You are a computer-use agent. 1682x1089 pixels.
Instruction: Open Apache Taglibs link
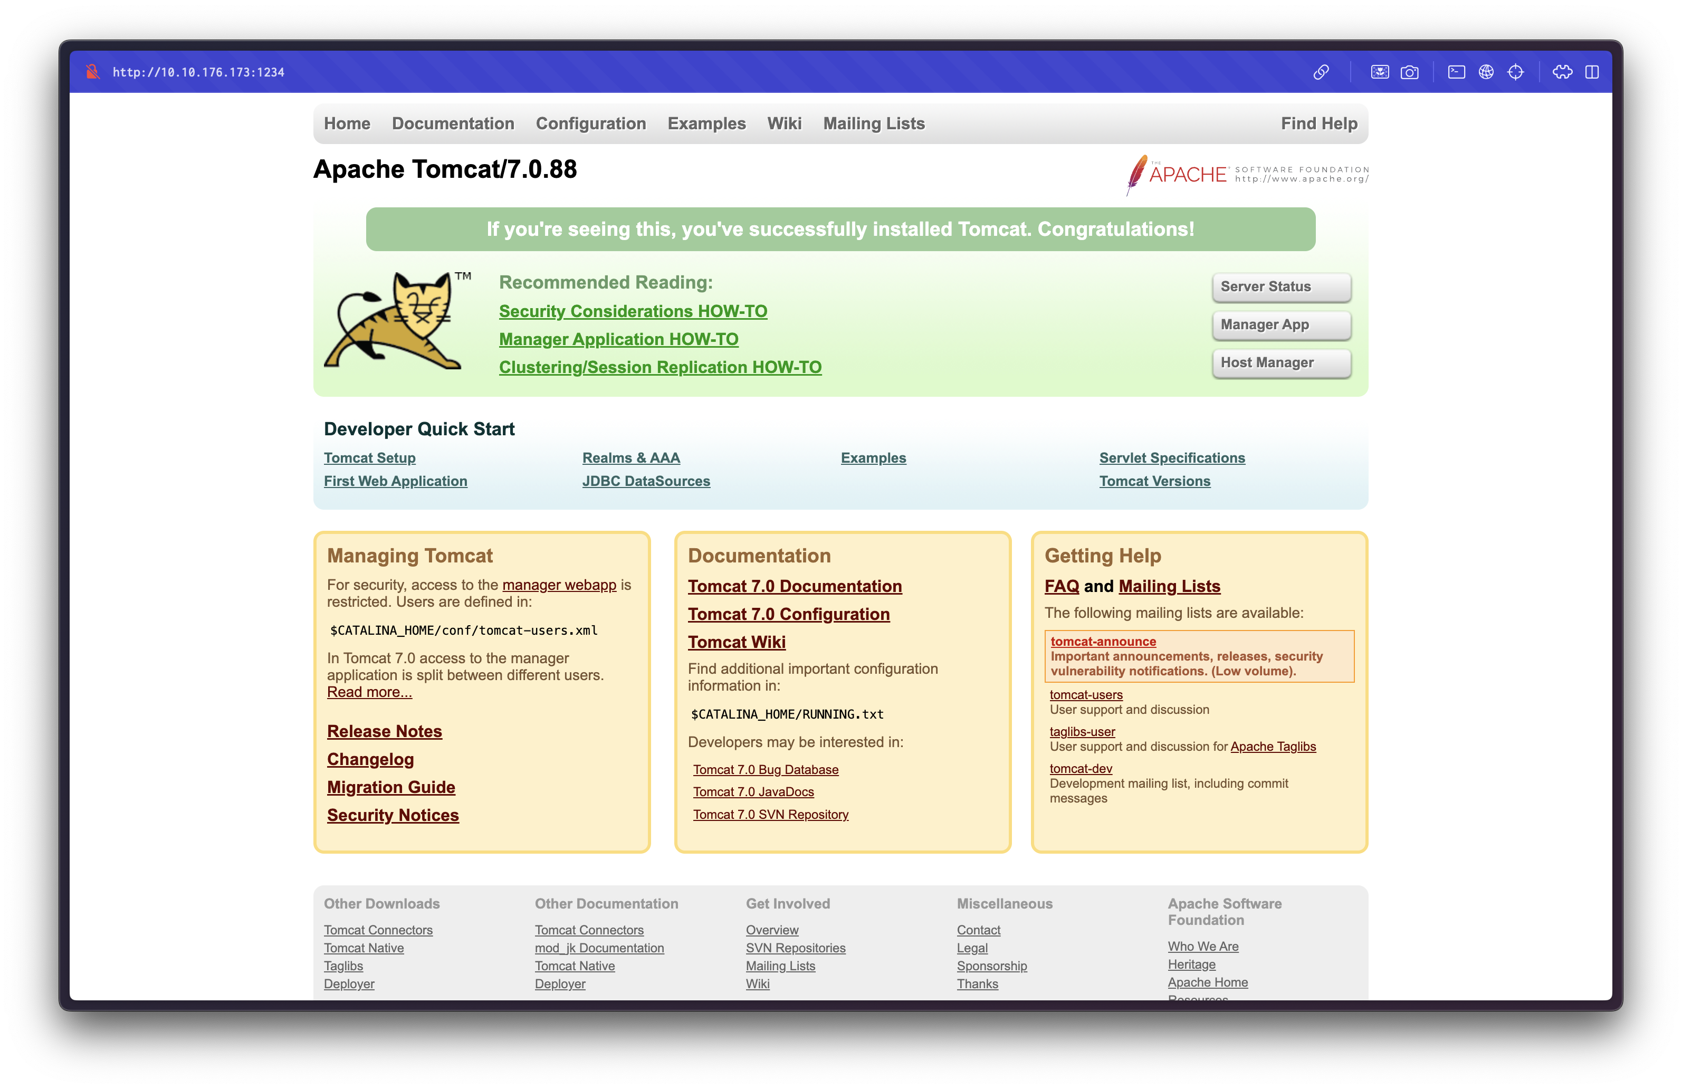pos(1273,747)
